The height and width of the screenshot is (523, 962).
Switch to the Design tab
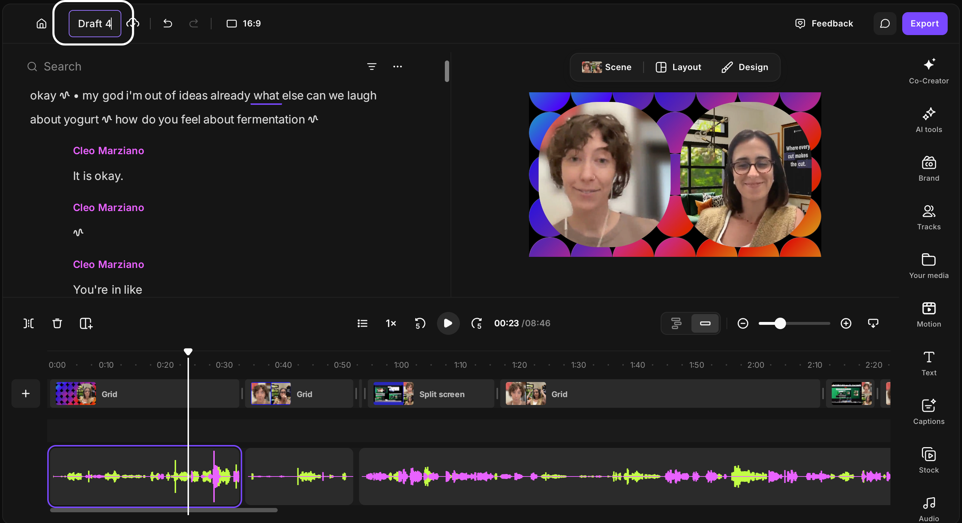pyautogui.click(x=745, y=67)
